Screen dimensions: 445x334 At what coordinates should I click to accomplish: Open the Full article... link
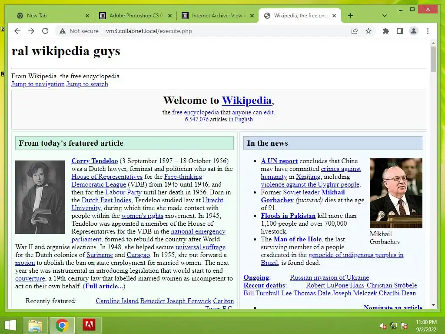[104, 286]
